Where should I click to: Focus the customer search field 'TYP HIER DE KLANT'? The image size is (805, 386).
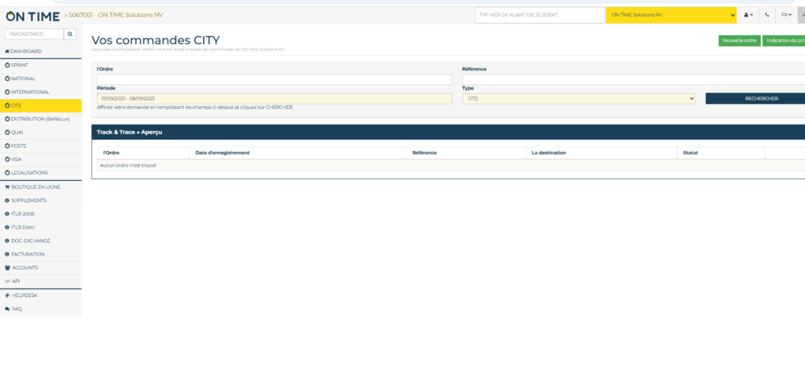pyautogui.click(x=539, y=15)
